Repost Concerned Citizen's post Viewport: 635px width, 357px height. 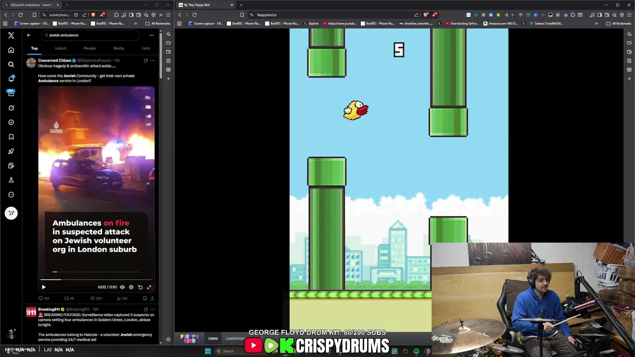pyautogui.click(x=69, y=298)
